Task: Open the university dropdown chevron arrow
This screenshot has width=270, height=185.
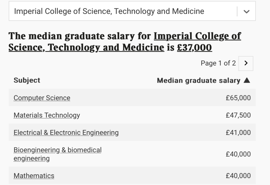Action: (246, 12)
